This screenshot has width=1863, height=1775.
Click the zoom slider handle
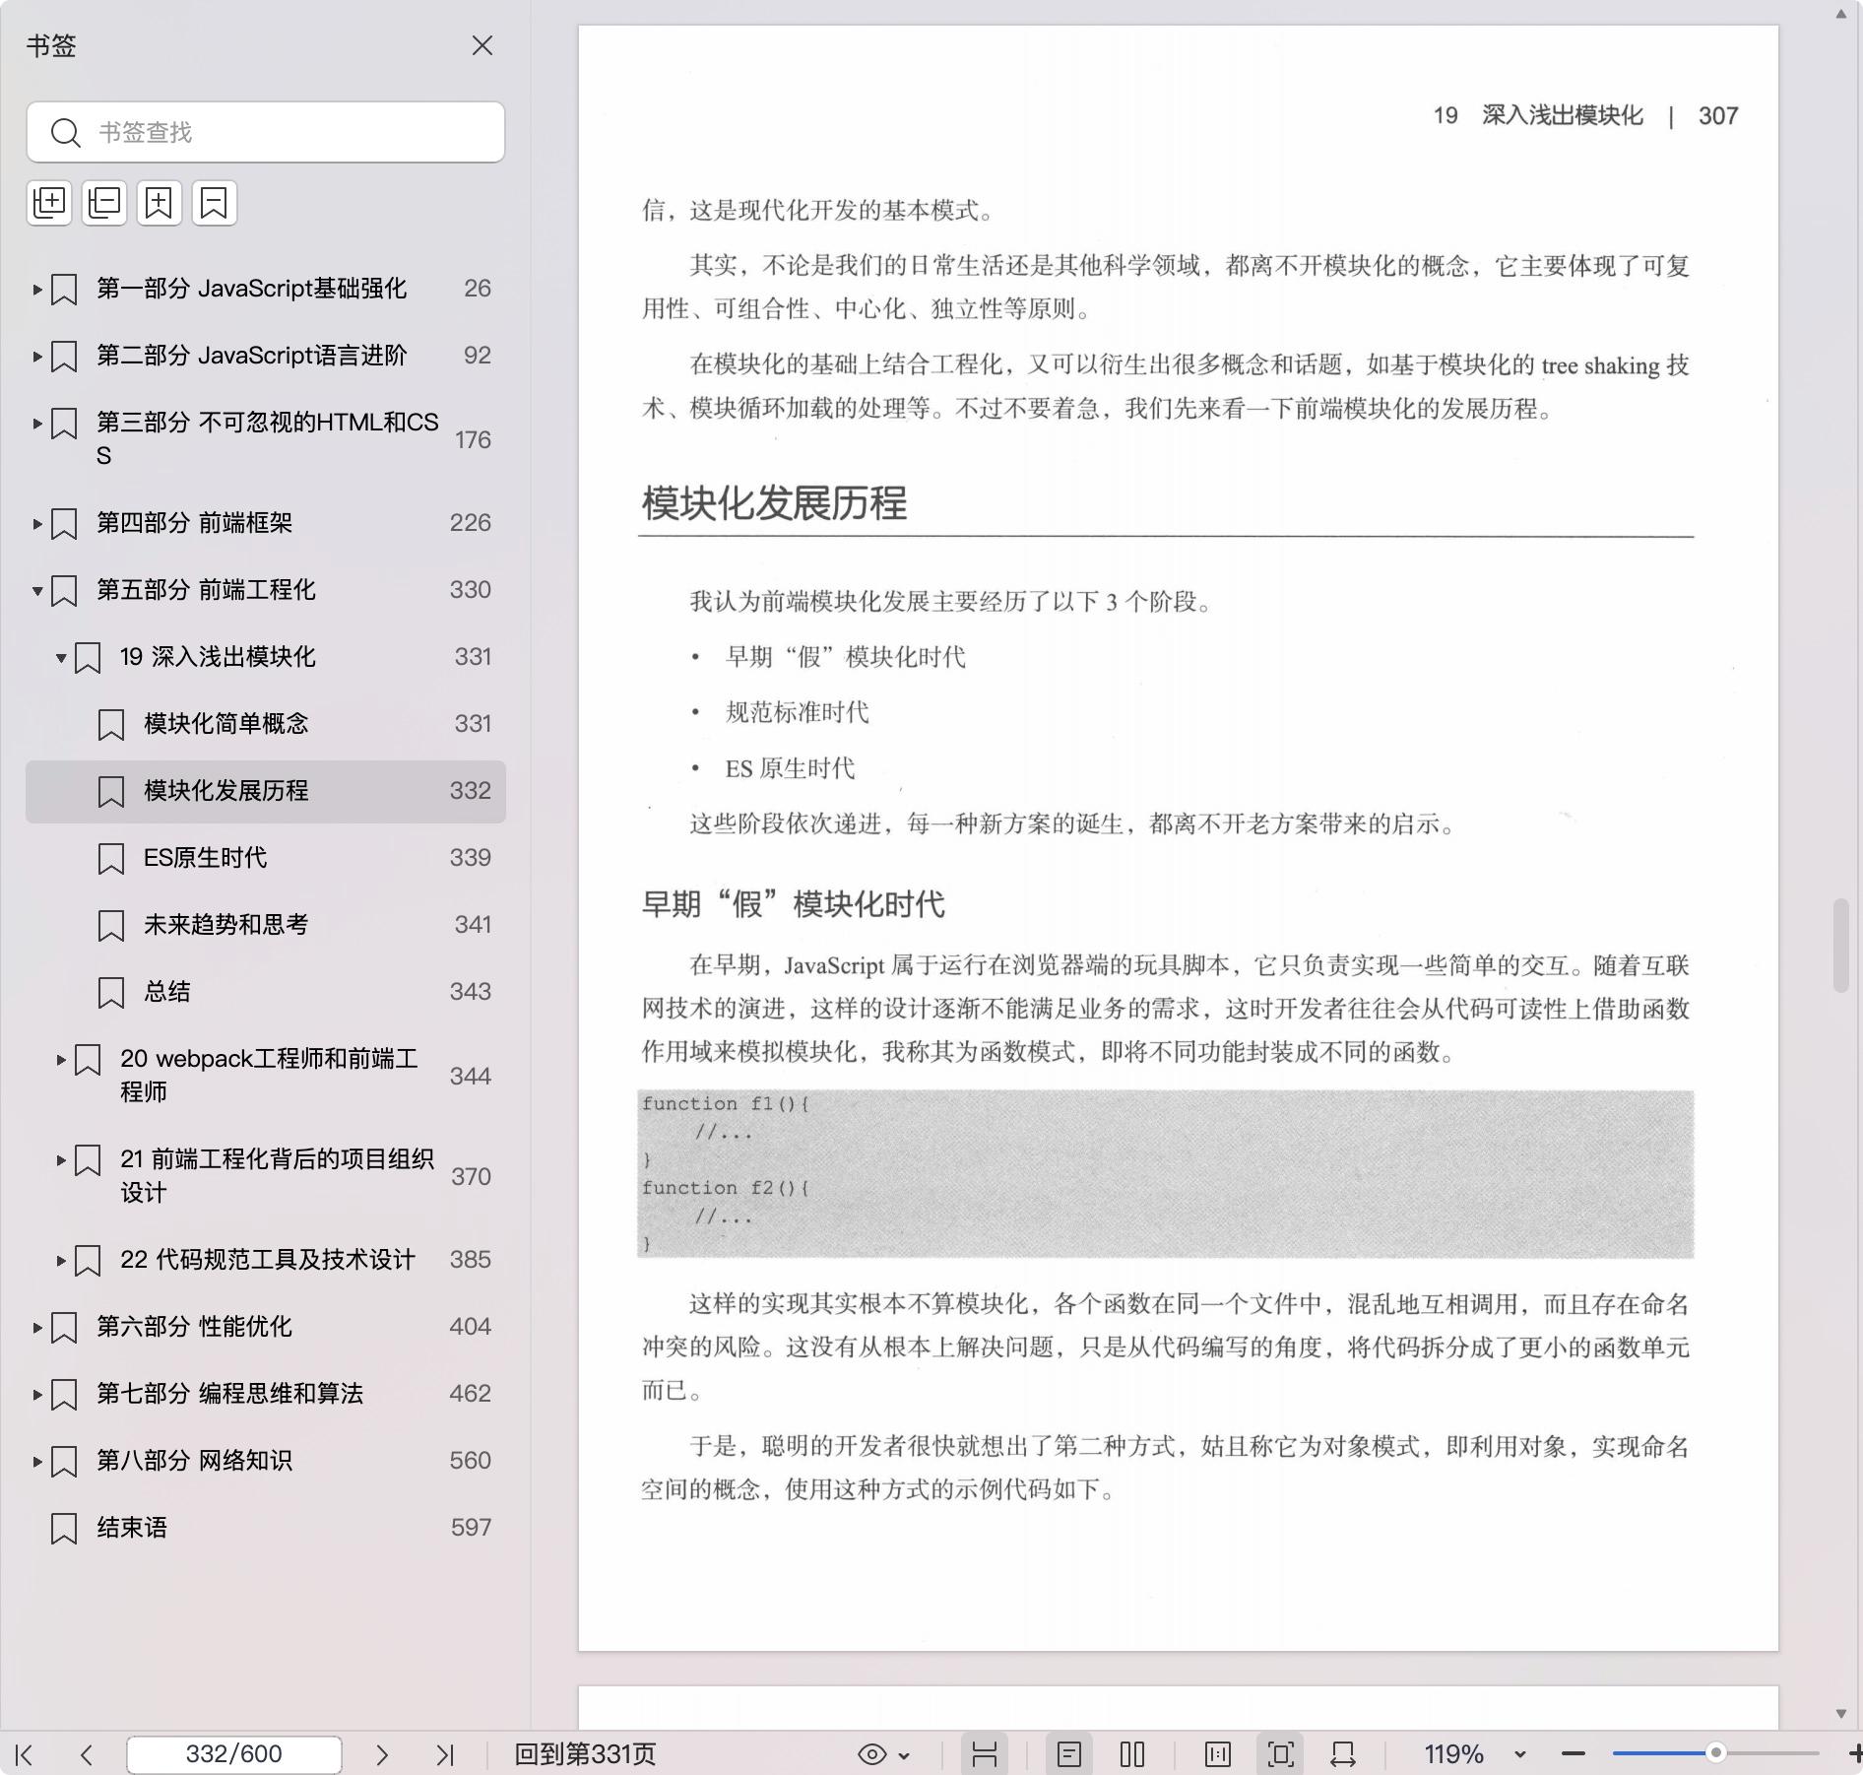pyautogui.click(x=1715, y=1753)
